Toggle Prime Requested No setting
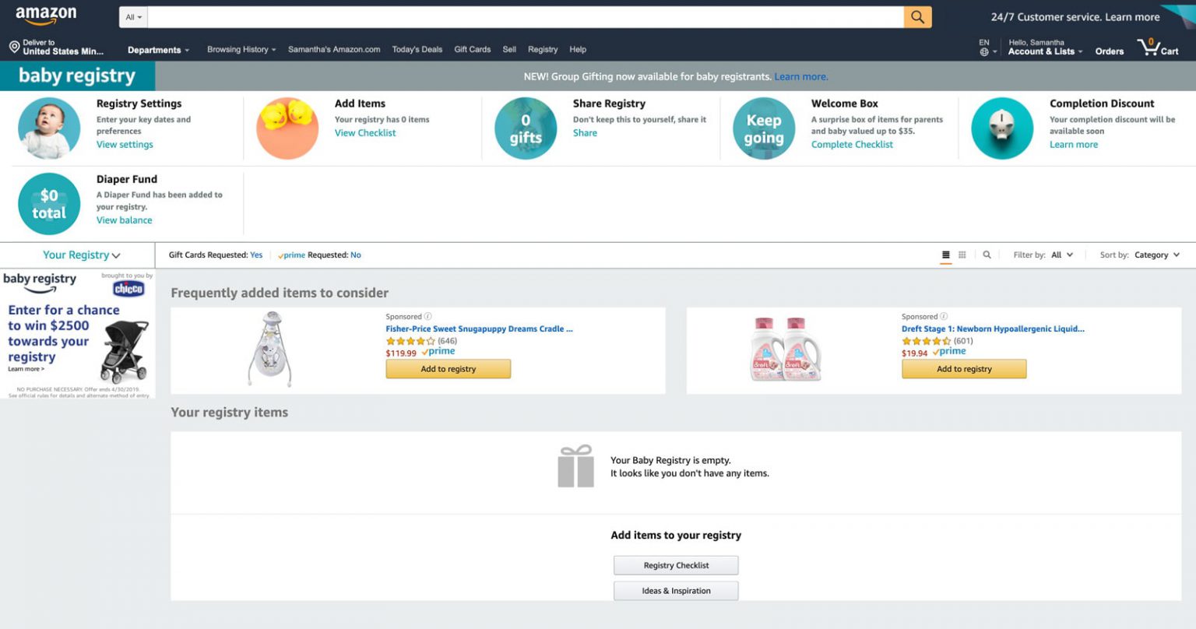The width and height of the screenshot is (1196, 629). click(355, 255)
